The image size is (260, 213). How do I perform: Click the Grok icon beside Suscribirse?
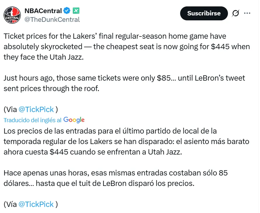pos(236,13)
